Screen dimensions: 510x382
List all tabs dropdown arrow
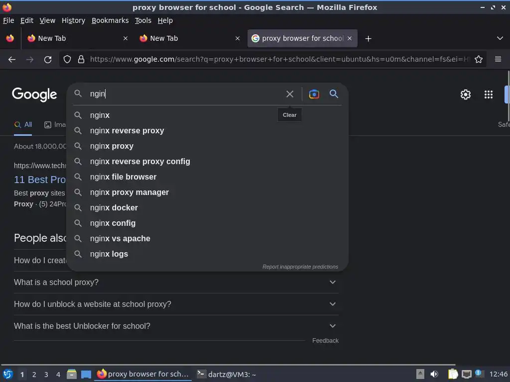[x=500, y=38]
